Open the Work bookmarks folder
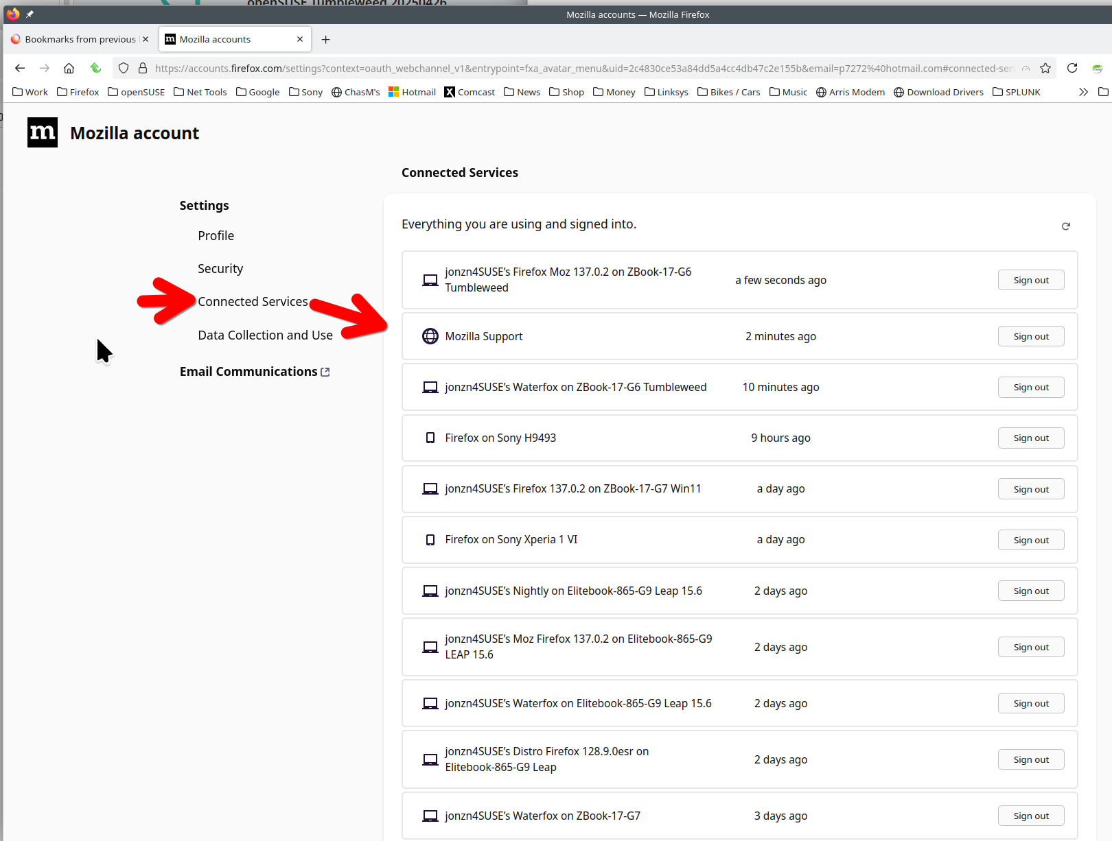 click(30, 92)
